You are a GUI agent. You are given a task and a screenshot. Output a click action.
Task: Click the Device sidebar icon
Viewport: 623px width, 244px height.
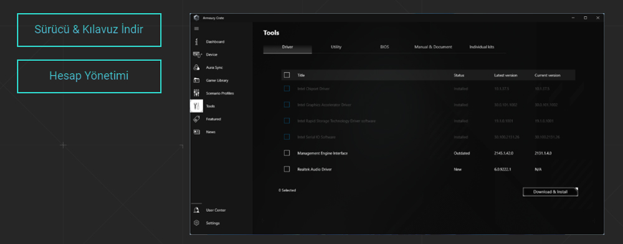197,55
